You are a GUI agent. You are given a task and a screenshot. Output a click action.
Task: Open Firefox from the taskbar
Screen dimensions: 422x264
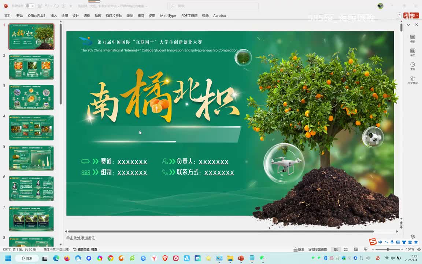[67, 258]
